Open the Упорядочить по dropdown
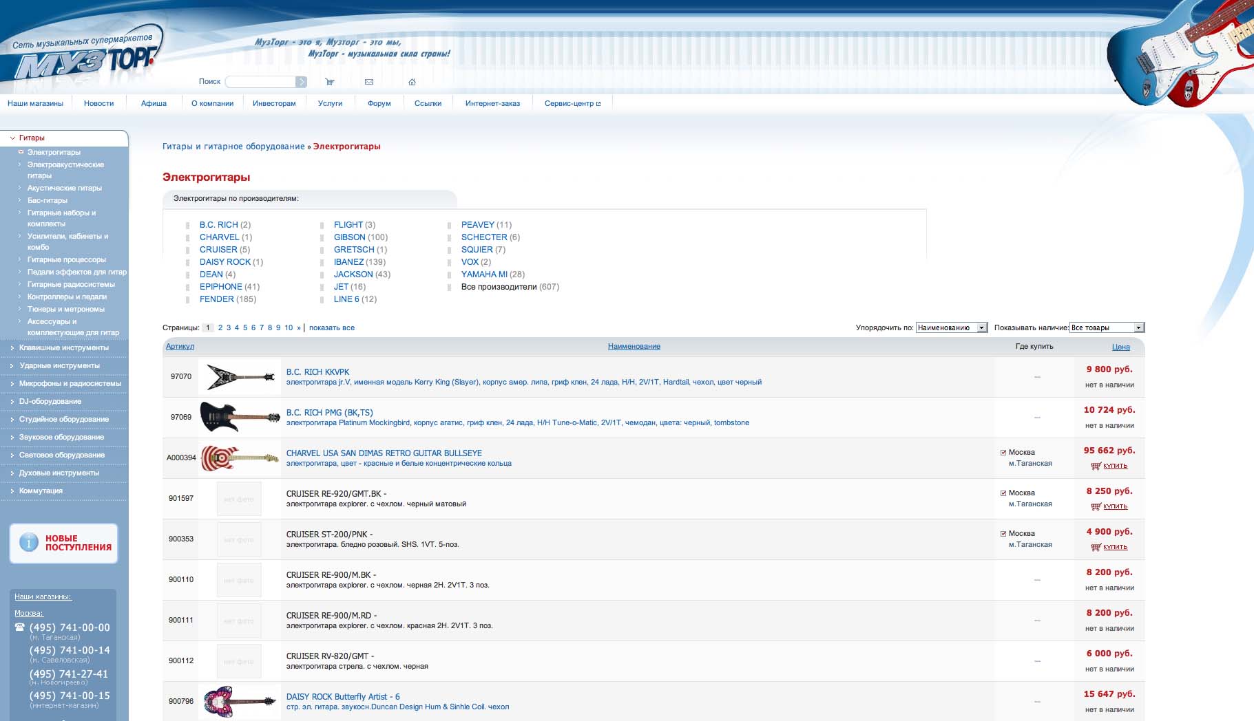Image resolution: width=1254 pixels, height=721 pixels. 952,328
